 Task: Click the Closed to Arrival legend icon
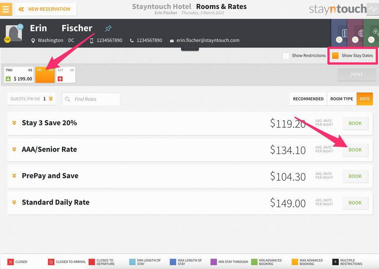tap(51, 262)
